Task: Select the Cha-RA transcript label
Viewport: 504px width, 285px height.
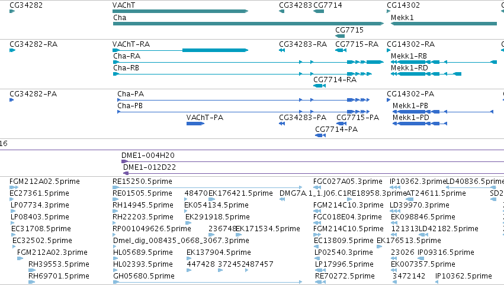Action: pos(127,56)
